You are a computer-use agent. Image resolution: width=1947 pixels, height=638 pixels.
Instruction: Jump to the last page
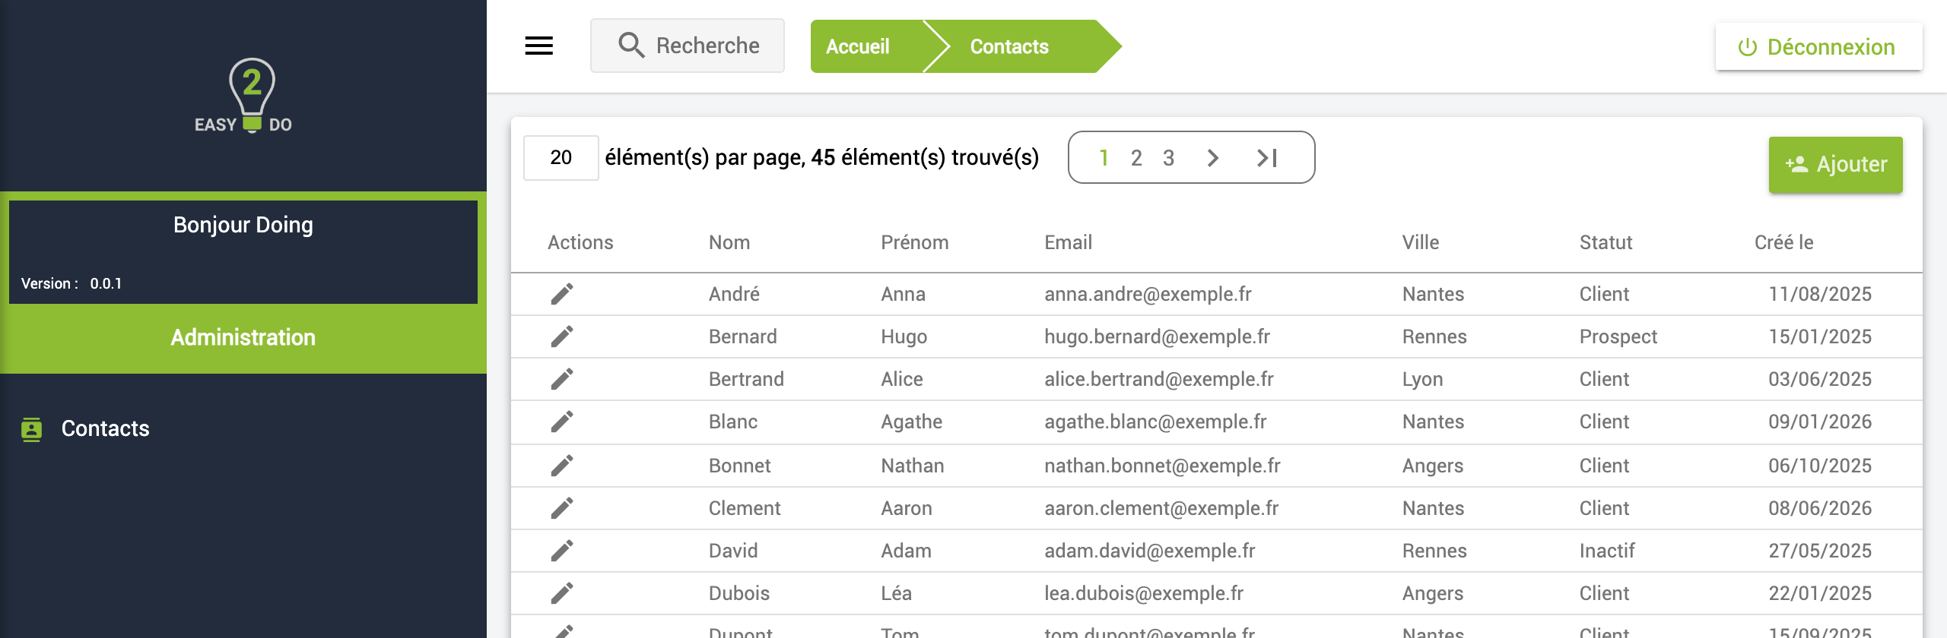1267,158
